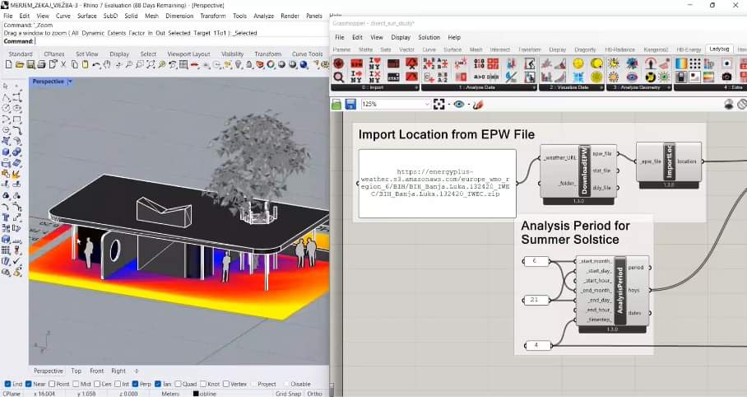The height and width of the screenshot is (397, 747).
Task: Disable the End osnap checkbox
Action: click(8, 384)
